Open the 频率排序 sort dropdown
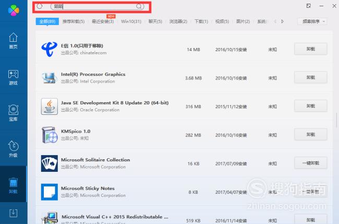339x224 pixels. pyautogui.click(x=312, y=21)
